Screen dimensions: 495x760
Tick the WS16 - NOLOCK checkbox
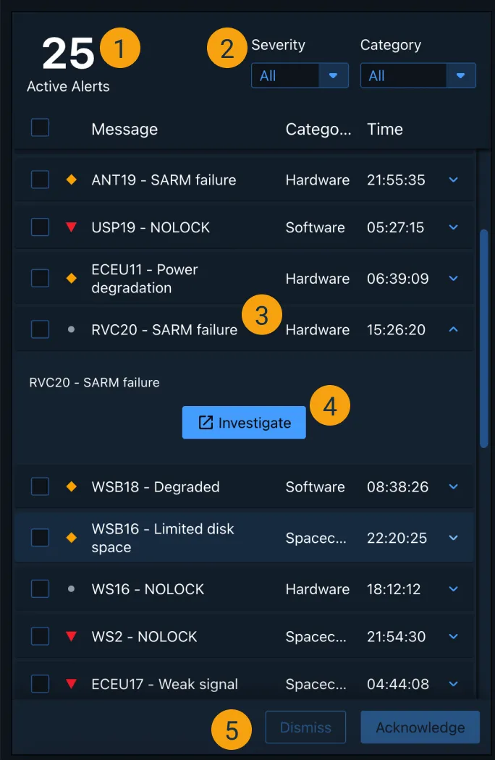click(x=41, y=589)
